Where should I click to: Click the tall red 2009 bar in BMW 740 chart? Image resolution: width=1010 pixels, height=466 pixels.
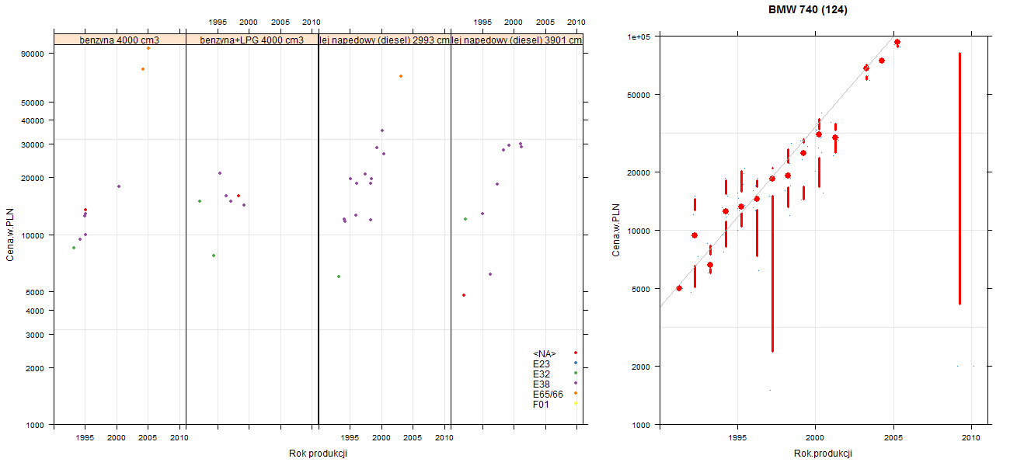click(960, 179)
